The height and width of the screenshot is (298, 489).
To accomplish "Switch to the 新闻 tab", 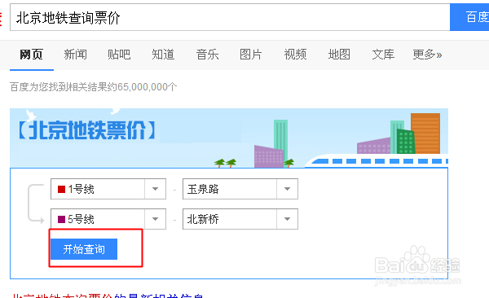I will pos(75,55).
